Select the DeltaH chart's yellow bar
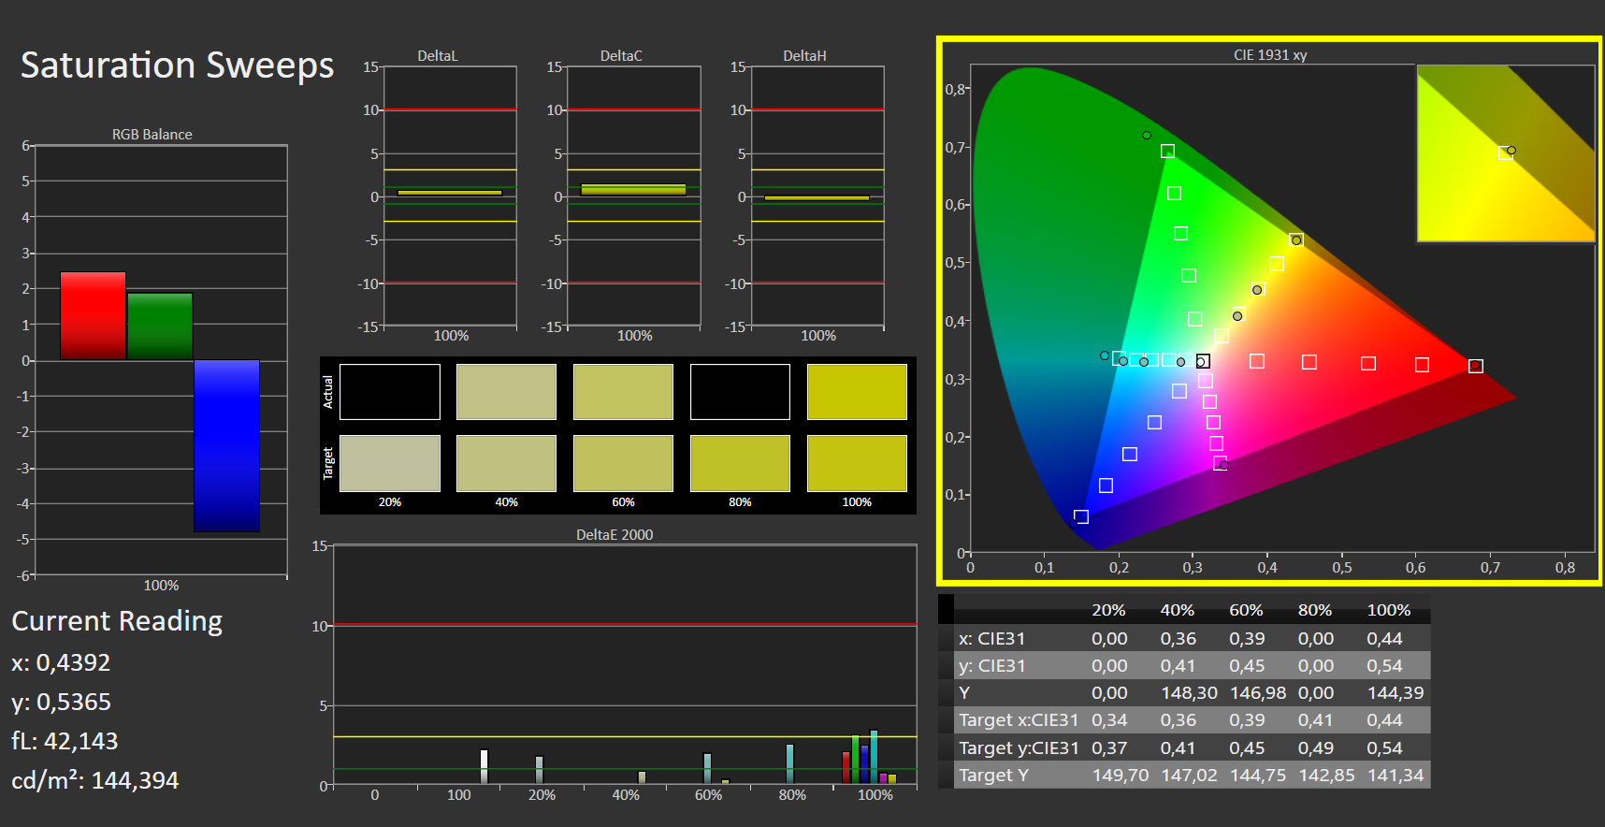 pos(817,198)
